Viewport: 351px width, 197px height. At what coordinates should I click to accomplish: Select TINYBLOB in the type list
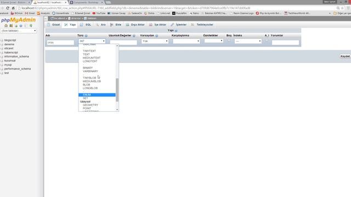click(97, 78)
